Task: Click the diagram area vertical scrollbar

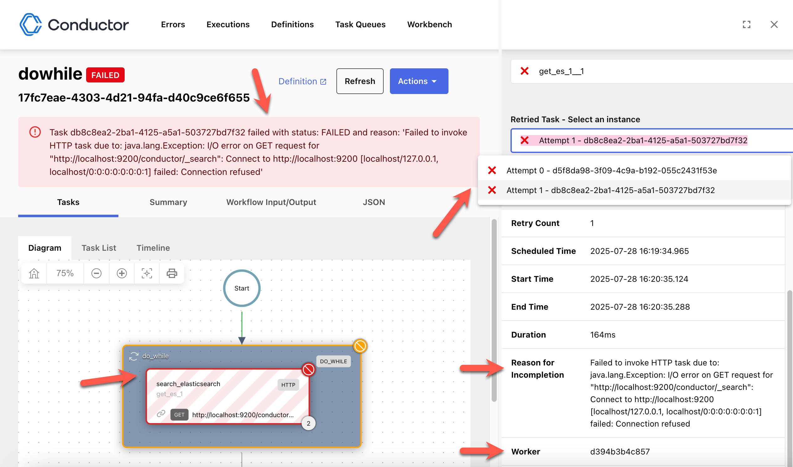Action: (494, 310)
